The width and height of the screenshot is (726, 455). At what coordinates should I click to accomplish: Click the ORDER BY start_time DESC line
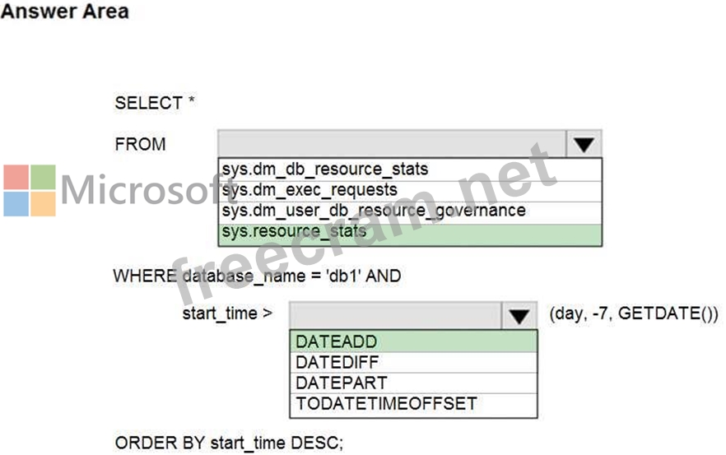pos(228,442)
